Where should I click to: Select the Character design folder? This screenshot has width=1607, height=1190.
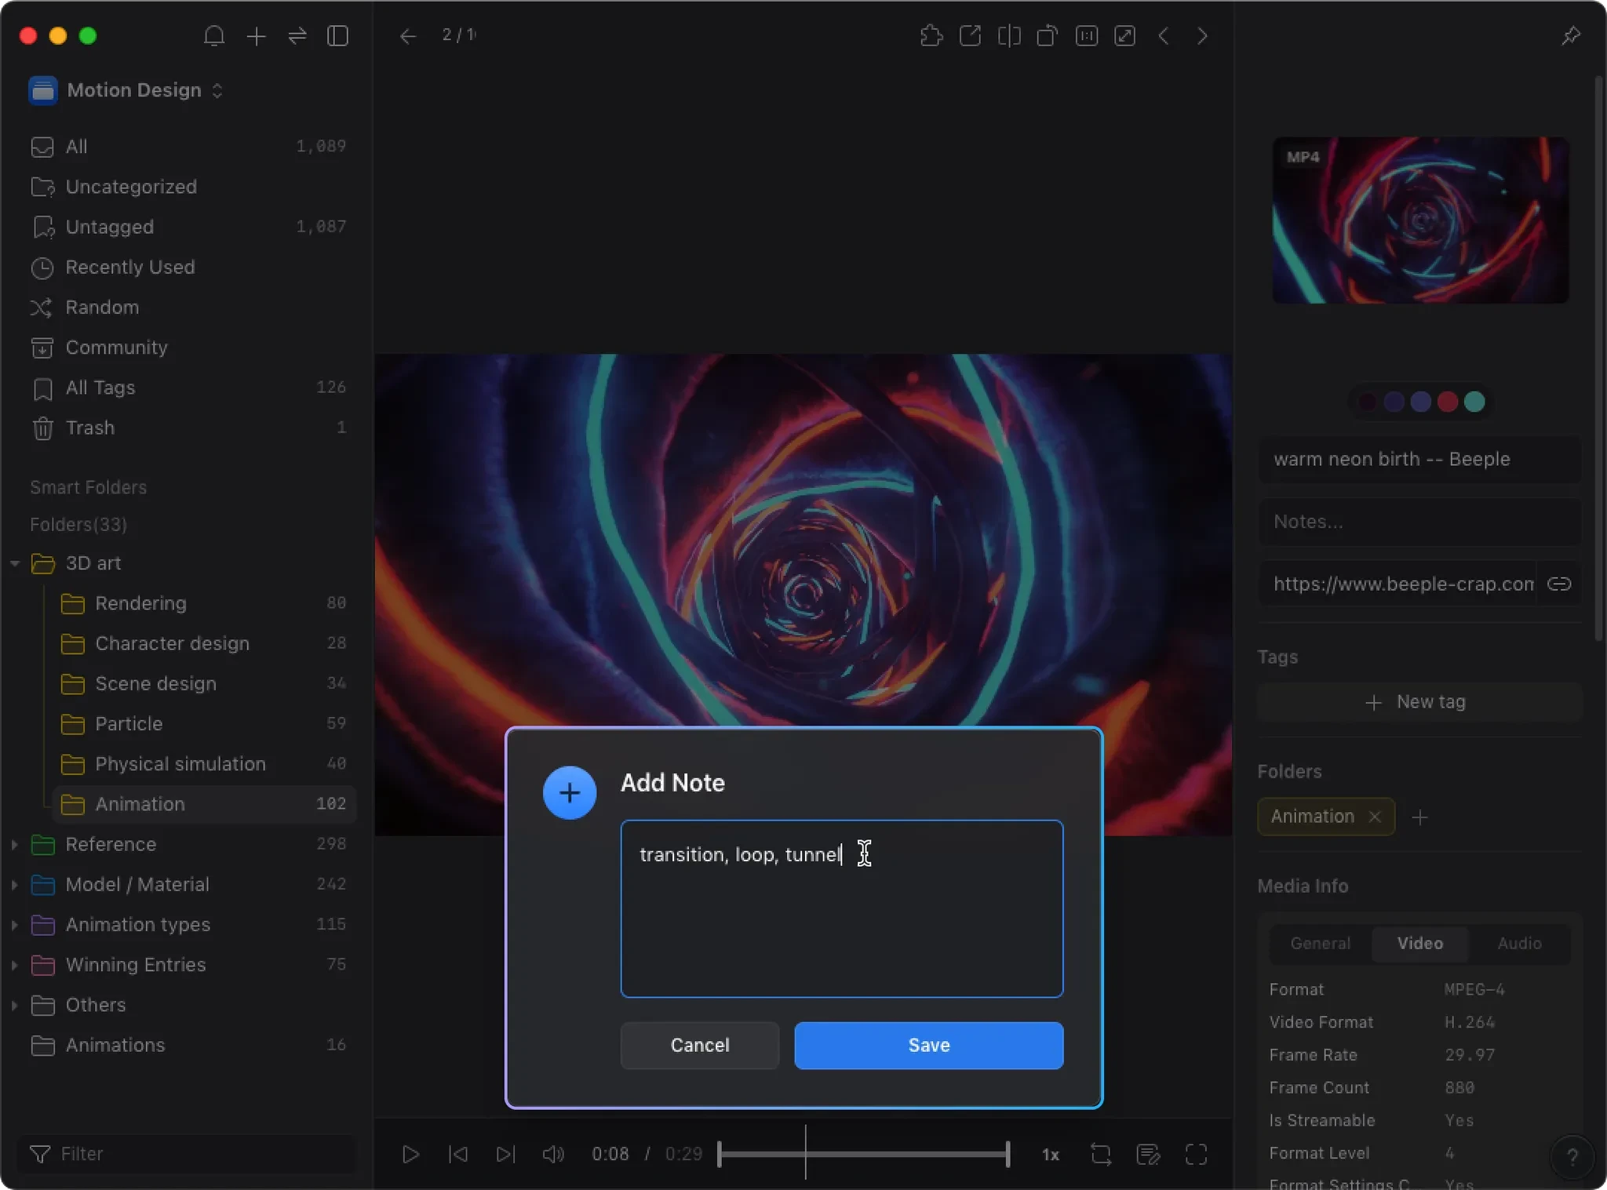point(204,643)
